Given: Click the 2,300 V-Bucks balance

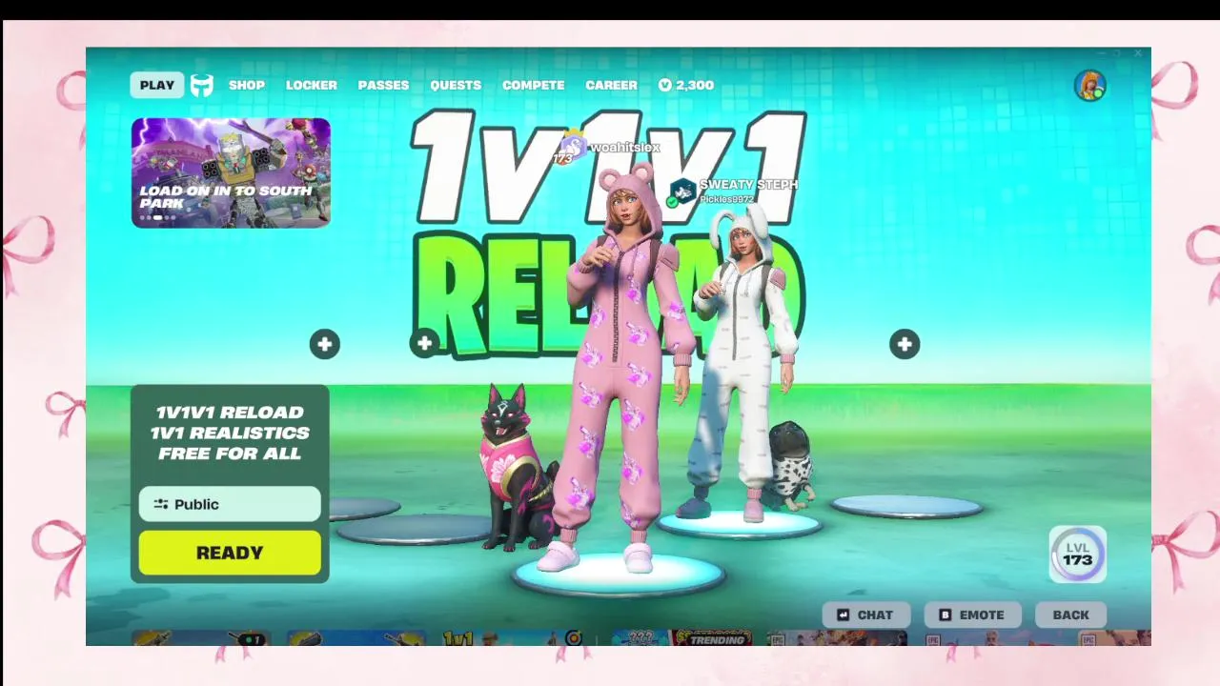Looking at the screenshot, I should click(x=695, y=85).
